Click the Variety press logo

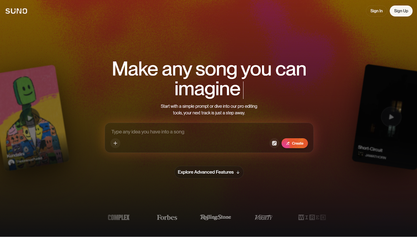point(263,218)
